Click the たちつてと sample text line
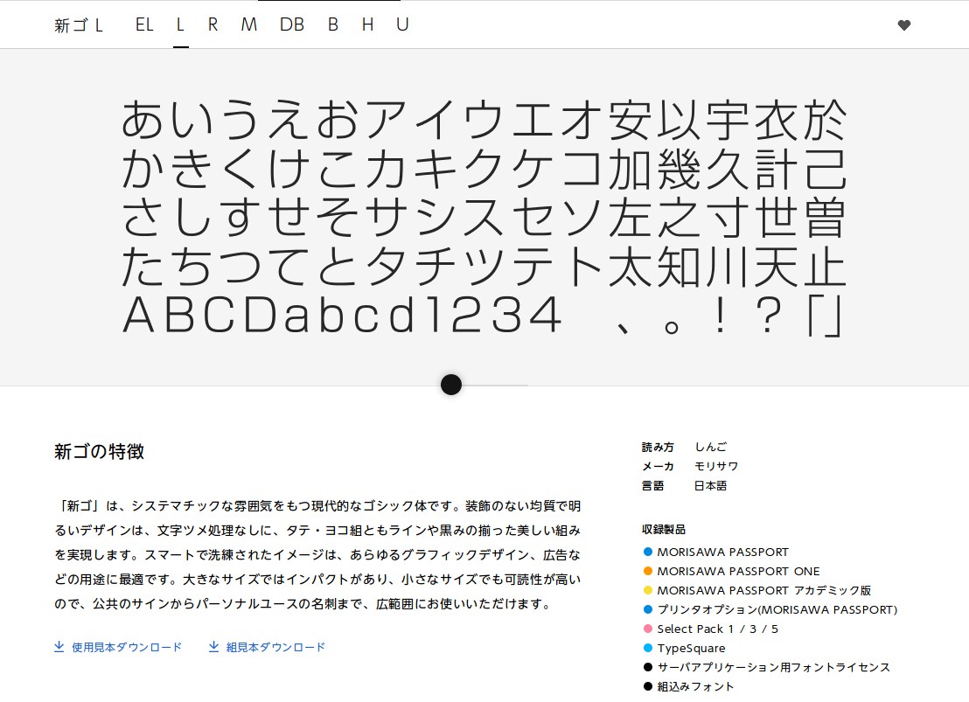This screenshot has width=969, height=702. pos(484,267)
